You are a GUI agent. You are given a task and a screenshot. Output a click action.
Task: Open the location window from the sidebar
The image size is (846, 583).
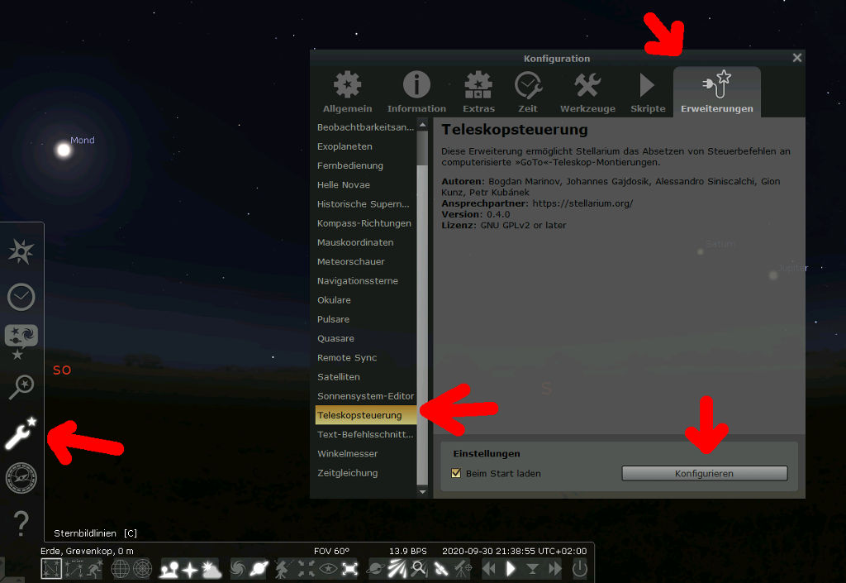tap(21, 252)
